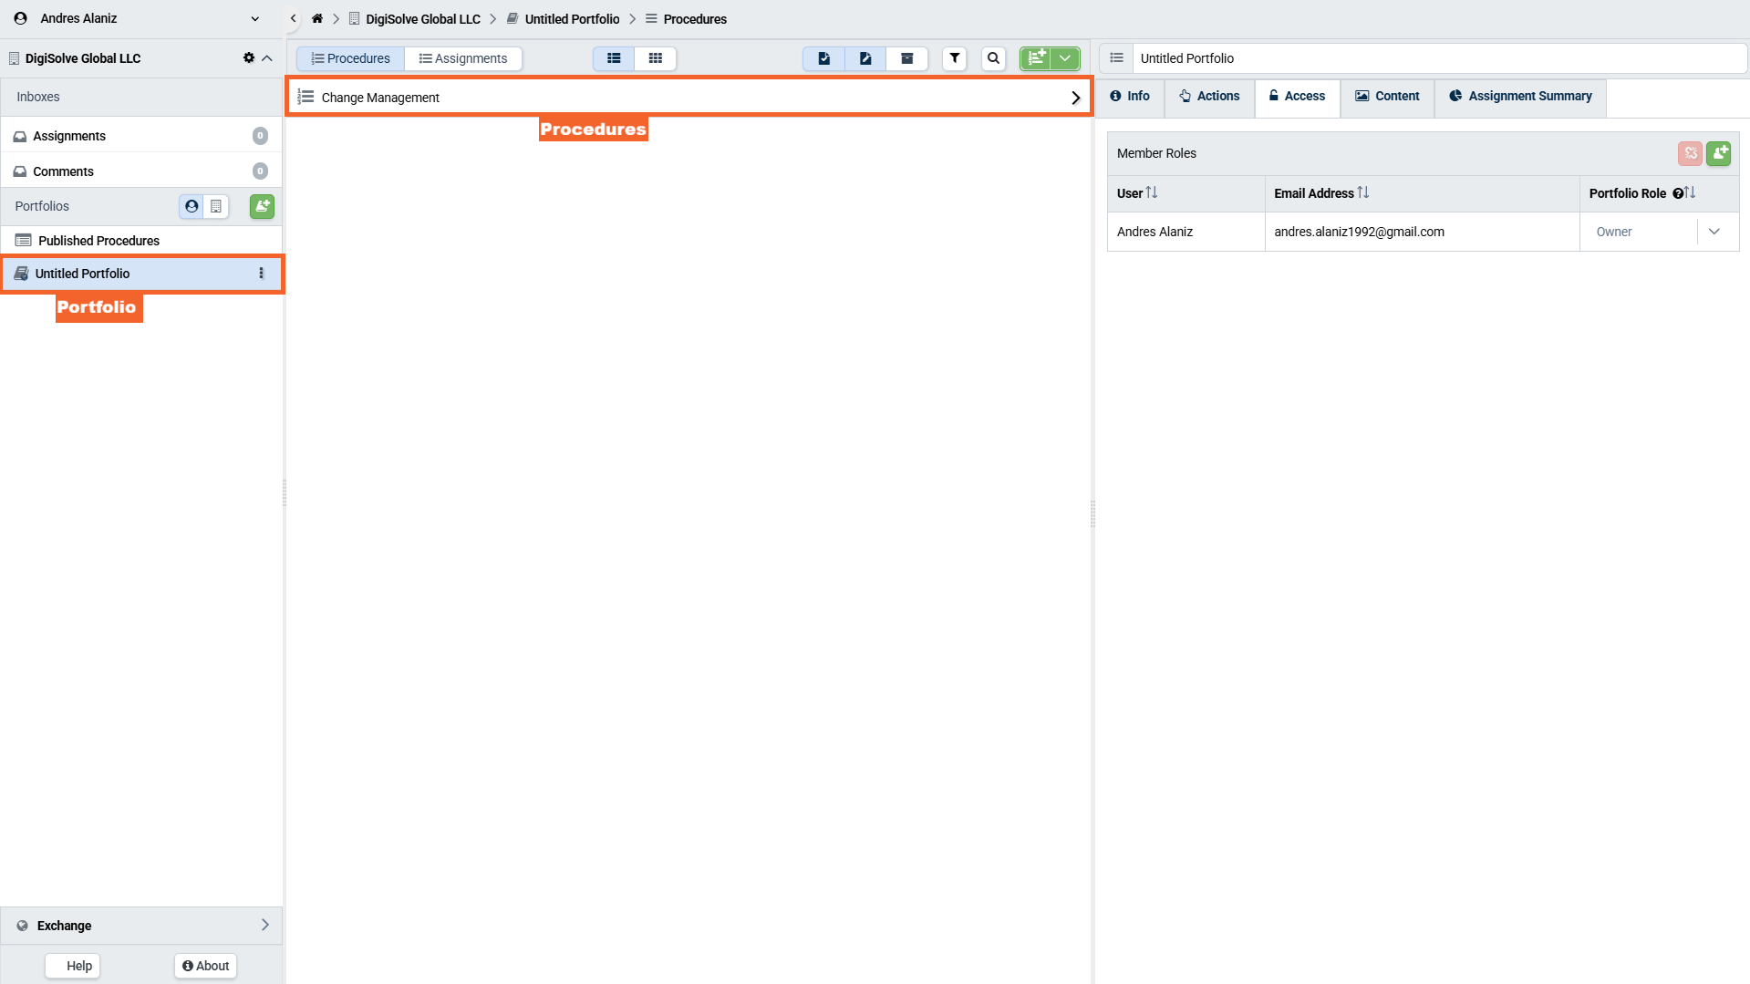Open the DigiSolve organization settings gear
This screenshot has height=984, width=1750.
pos(248,58)
